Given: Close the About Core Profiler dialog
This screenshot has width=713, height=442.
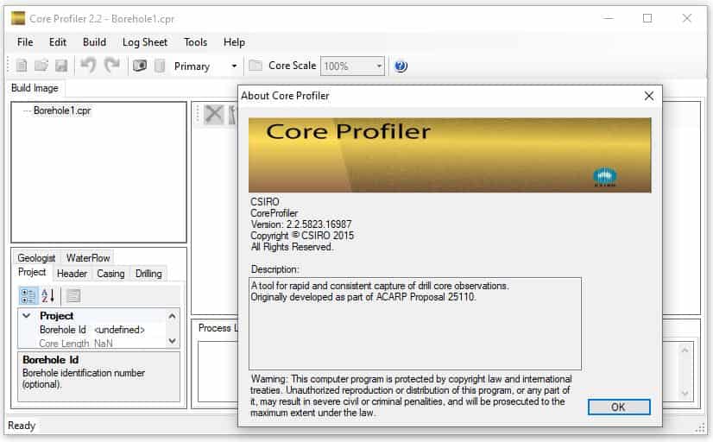Looking at the screenshot, I should click(x=649, y=96).
